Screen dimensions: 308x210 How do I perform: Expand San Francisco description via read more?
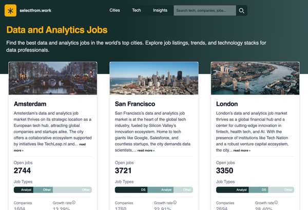(146, 150)
